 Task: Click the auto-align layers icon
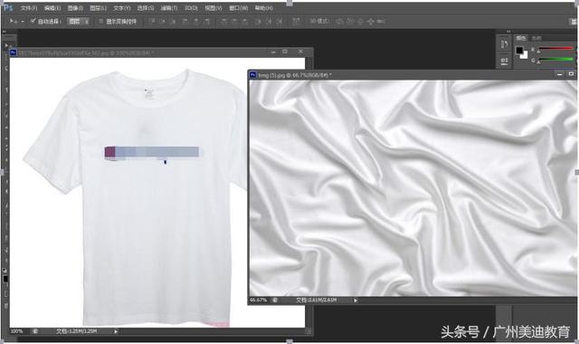tap(296, 22)
